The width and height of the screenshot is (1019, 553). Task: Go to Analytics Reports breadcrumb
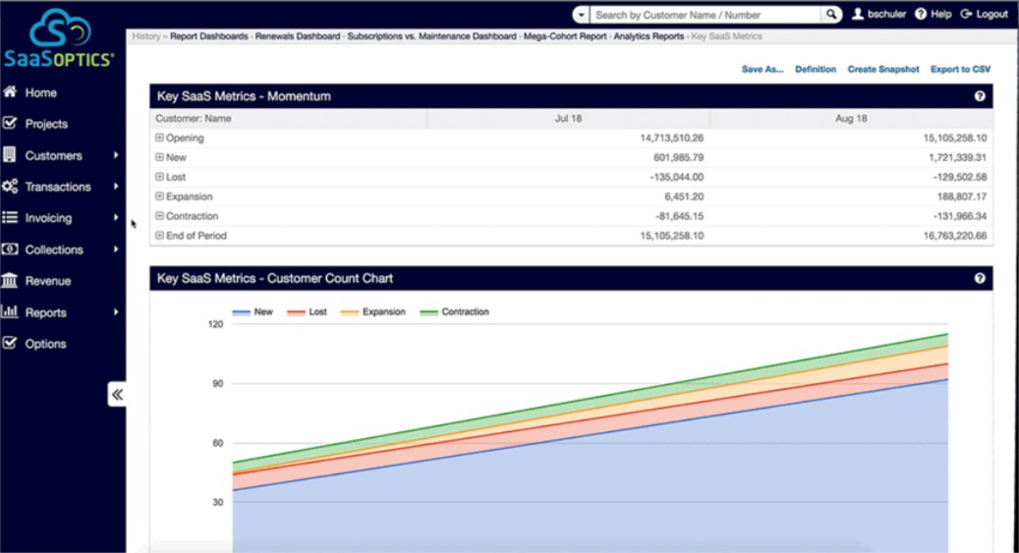649,36
